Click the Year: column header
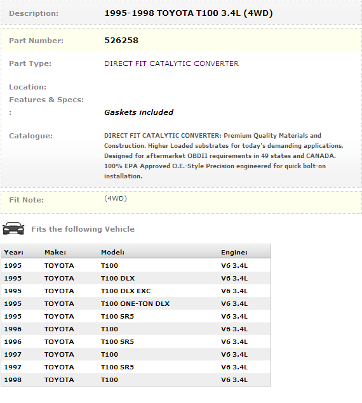 click(13, 253)
